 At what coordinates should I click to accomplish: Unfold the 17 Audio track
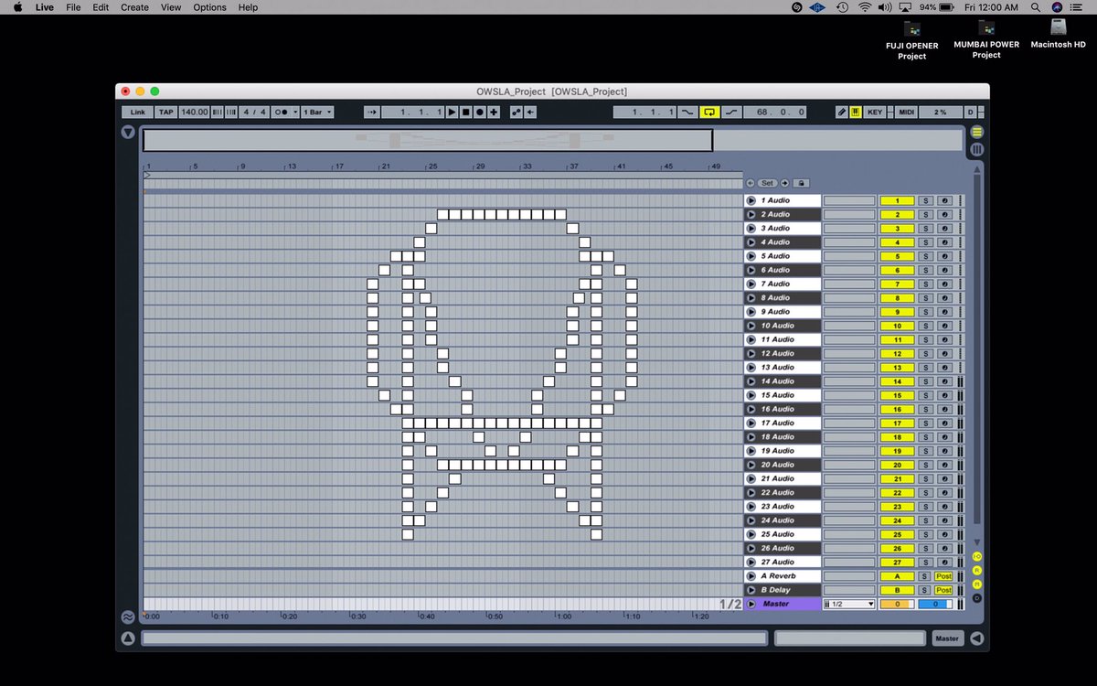pyautogui.click(x=751, y=423)
